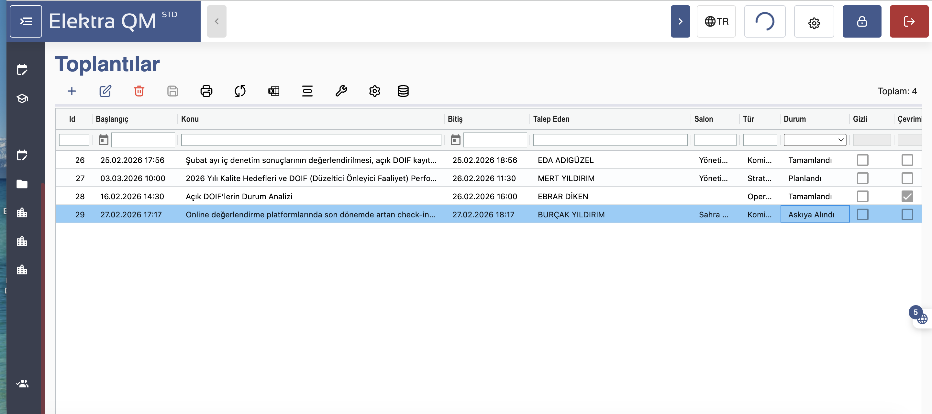Open the edit pencil icon in toolbar
Viewport: 932px width, 414px height.
coord(105,91)
